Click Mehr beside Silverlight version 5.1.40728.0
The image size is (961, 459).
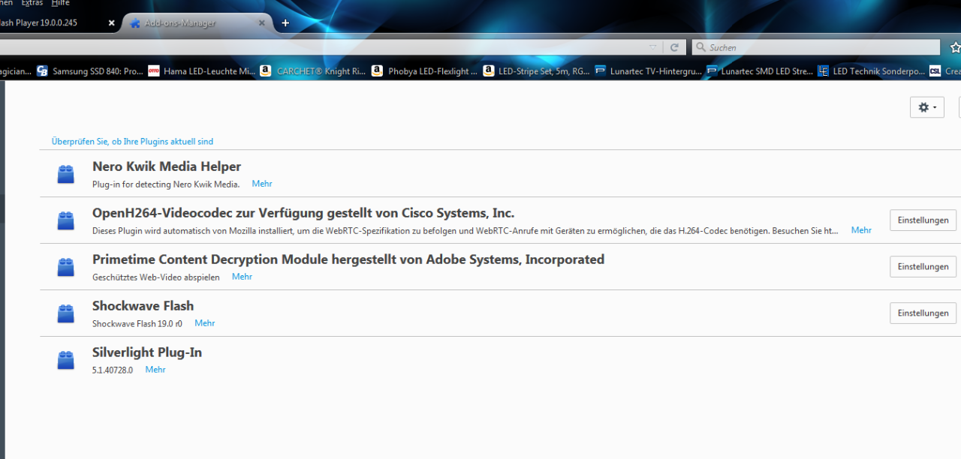[x=155, y=370]
